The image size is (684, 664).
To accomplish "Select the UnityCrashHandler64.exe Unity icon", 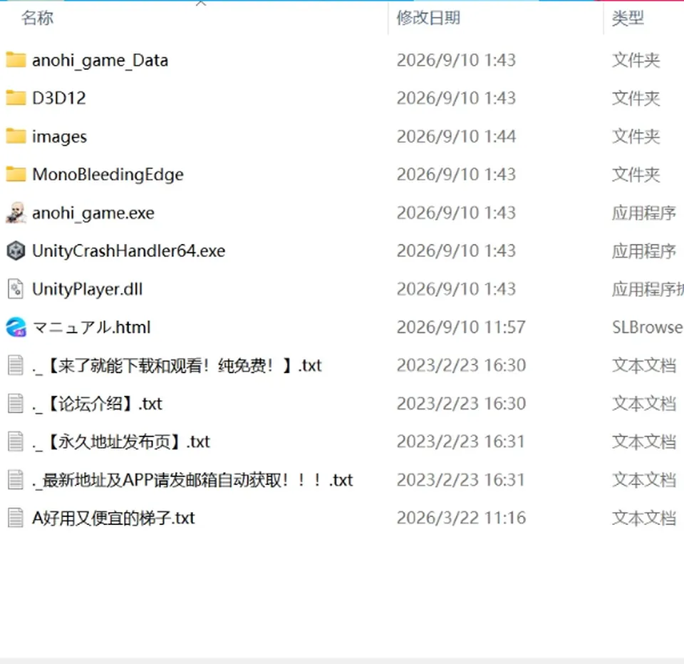I will pos(16,250).
